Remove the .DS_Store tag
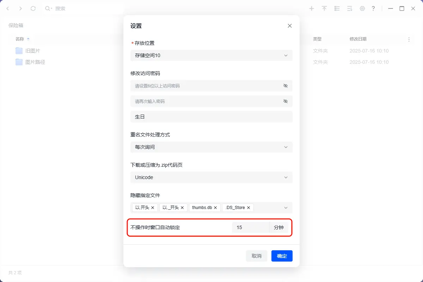Screen dimensions: 423x282 pyautogui.click(x=249, y=208)
